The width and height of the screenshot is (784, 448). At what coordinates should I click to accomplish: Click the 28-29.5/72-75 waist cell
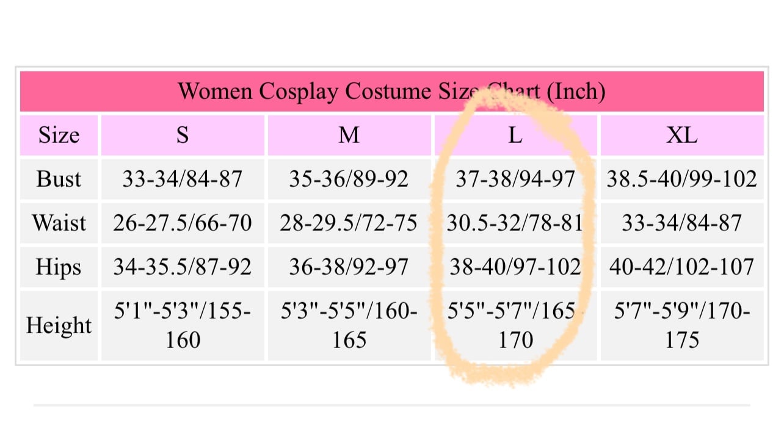pos(349,223)
